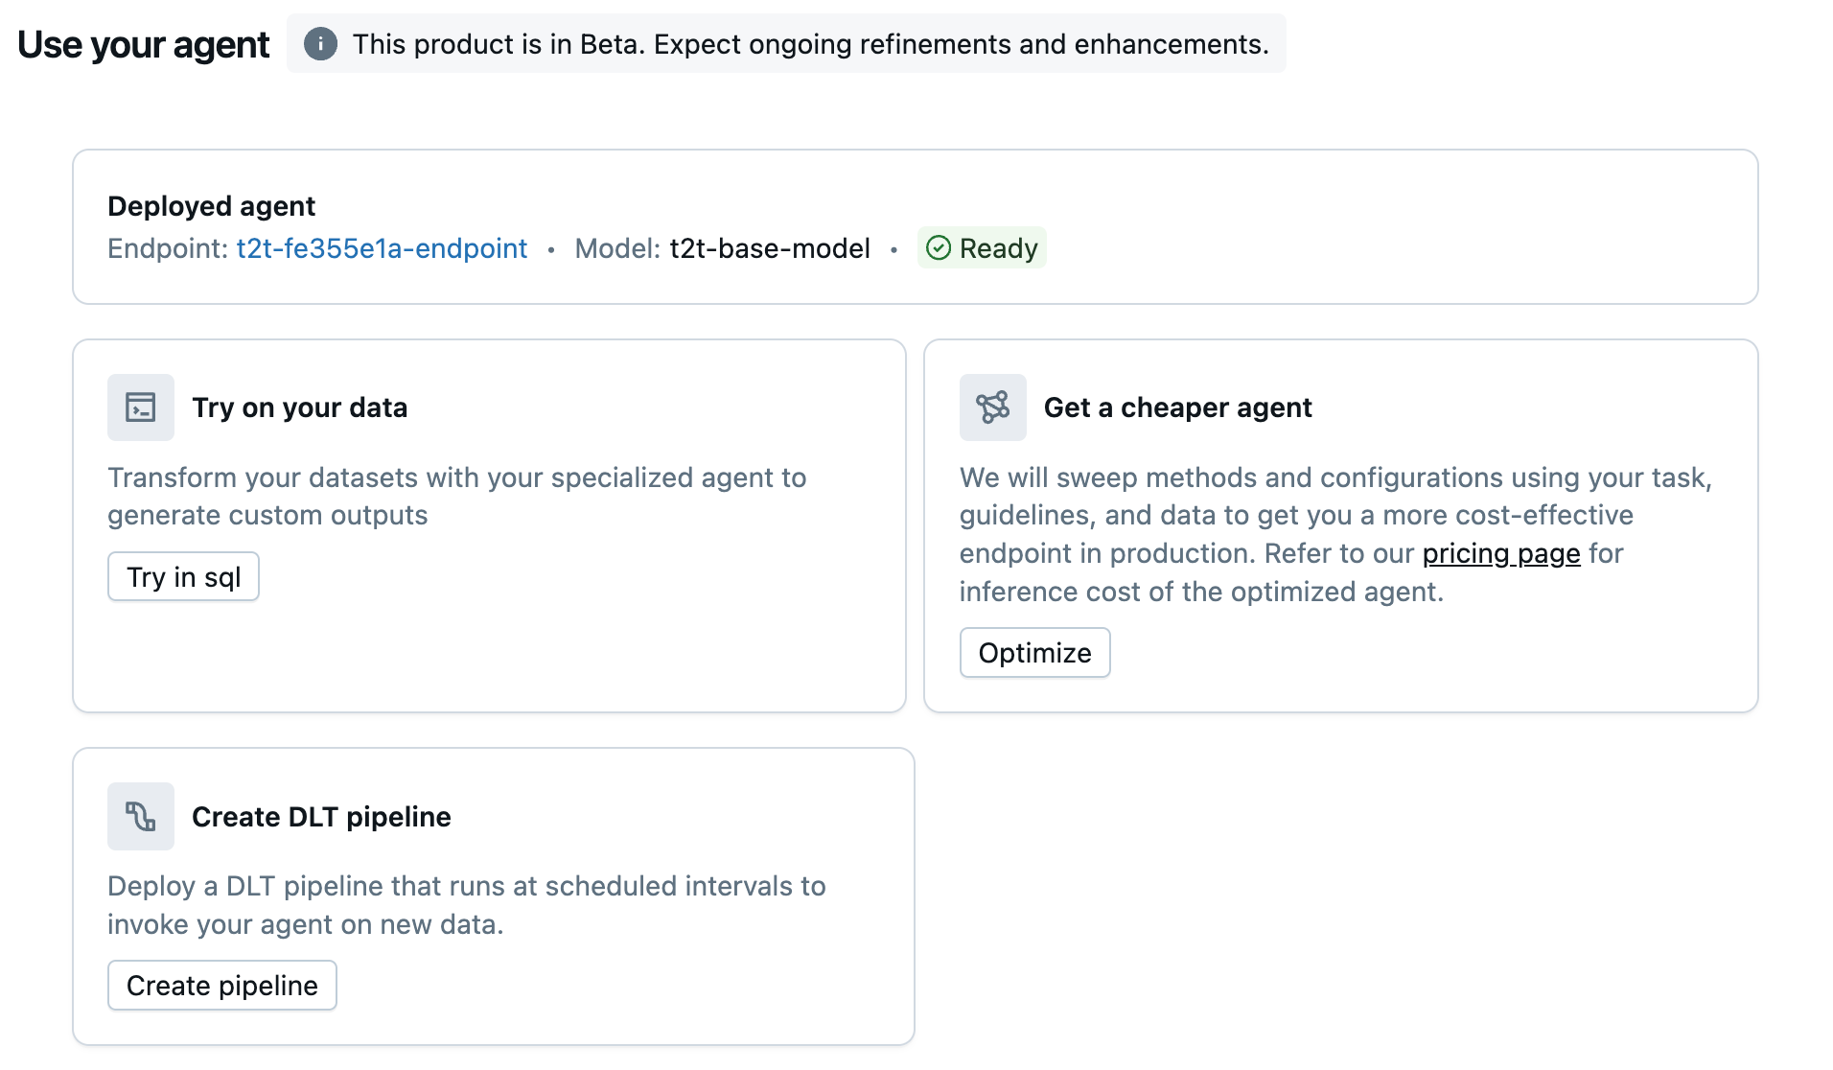Open the pricing page link

tap(1500, 554)
